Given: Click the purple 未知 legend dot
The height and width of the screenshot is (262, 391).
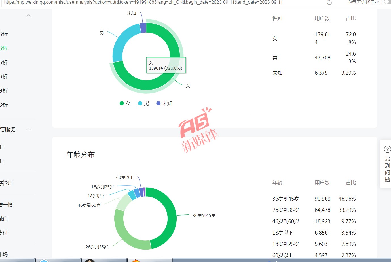Looking at the screenshot, I should pos(158,103).
